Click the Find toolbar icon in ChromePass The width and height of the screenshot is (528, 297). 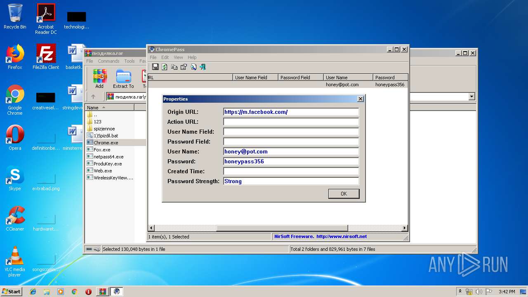[x=193, y=67]
